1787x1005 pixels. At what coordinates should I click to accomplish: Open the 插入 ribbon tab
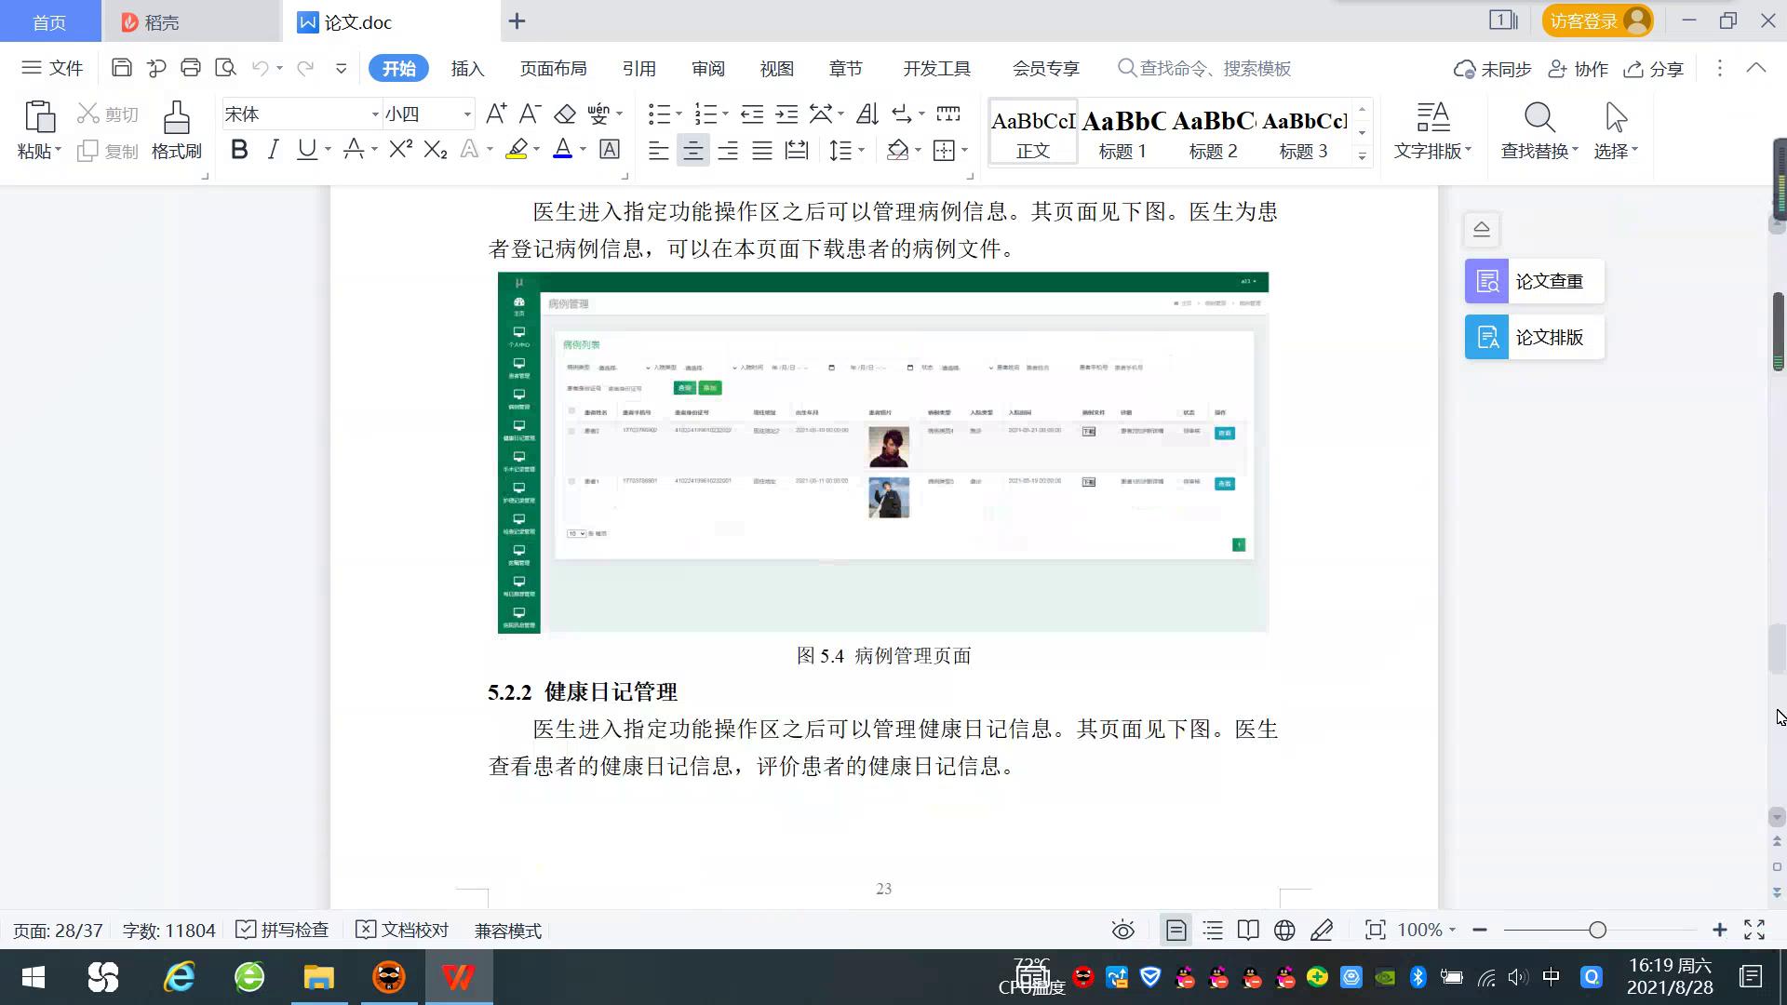point(467,69)
